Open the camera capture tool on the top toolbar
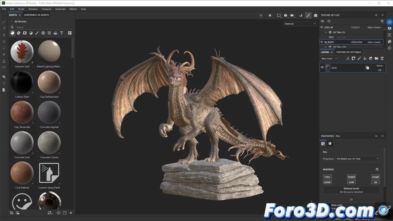The width and height of the screenshot is (393, 221). (x=315, y=15)
